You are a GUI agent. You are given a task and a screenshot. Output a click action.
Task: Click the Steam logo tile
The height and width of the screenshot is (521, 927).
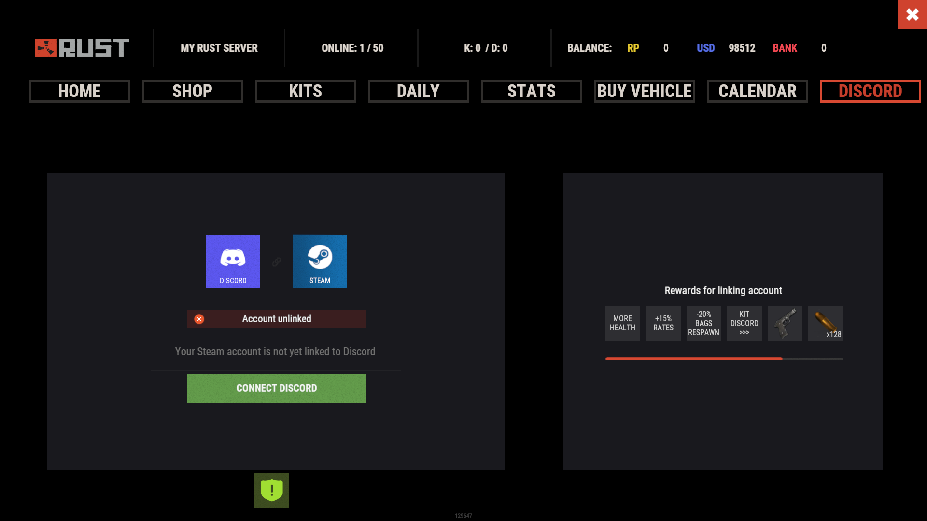click(x=320, y=261)
